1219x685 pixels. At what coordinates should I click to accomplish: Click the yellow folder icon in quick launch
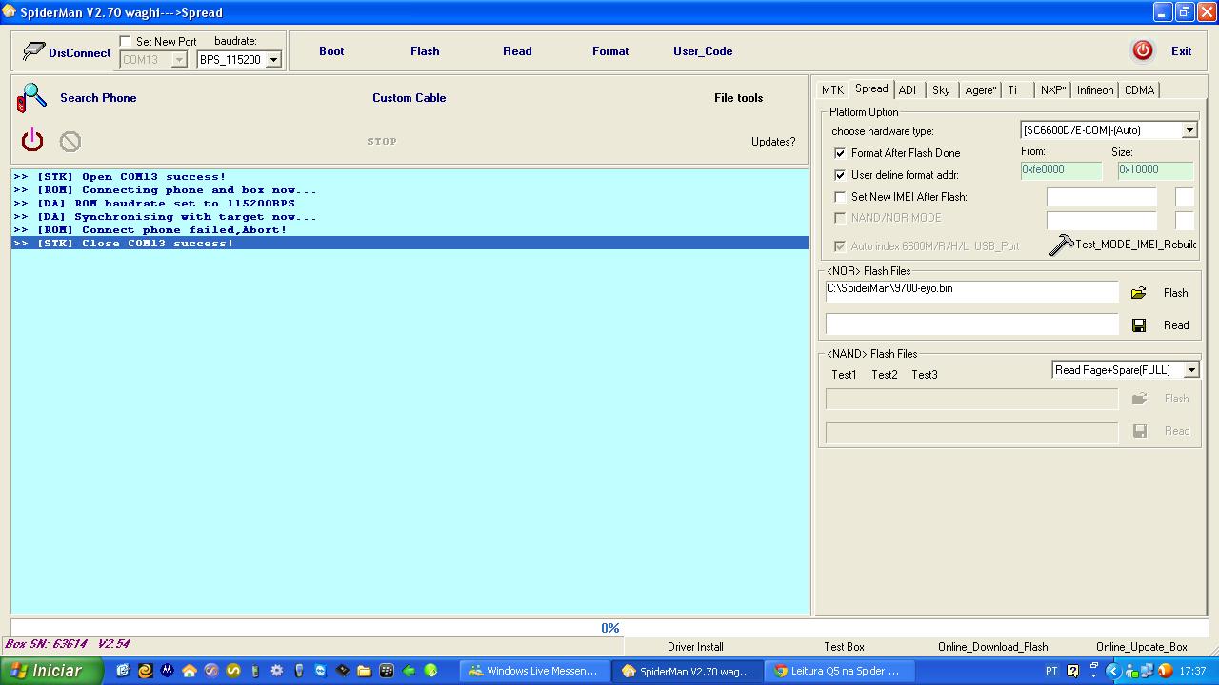tap(365, 671)
